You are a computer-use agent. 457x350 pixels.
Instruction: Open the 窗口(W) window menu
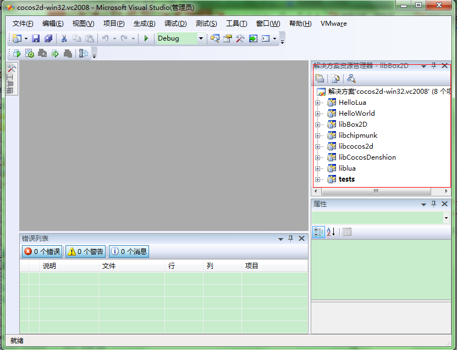pos(268,24)
